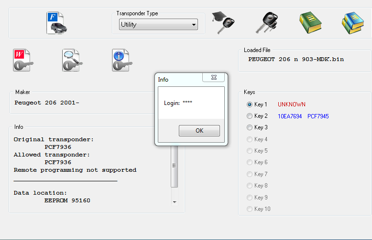The height and width of the screenshot is (240, 372).
Task: Open the load file car icon
Action: (x=56, y=23)
